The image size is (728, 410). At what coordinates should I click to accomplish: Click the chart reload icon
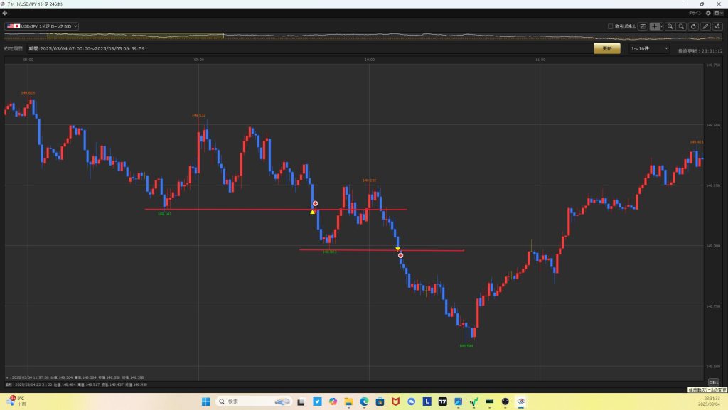tap(693, 26)
